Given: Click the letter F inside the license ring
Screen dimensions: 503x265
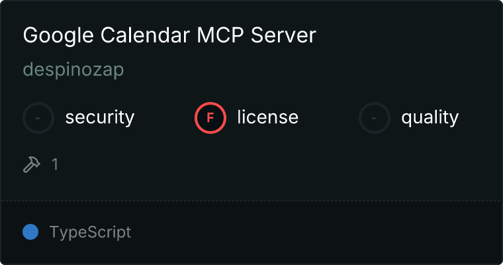Looking at the screenshot, I should click(x=210, y=118).
